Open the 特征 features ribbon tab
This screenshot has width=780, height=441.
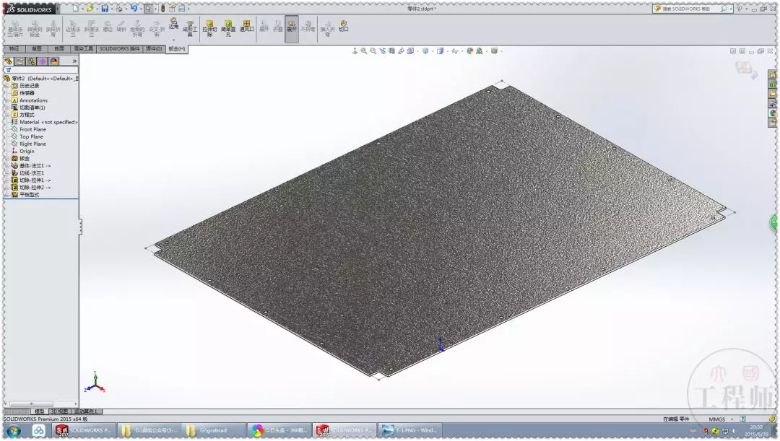point(14,49)
